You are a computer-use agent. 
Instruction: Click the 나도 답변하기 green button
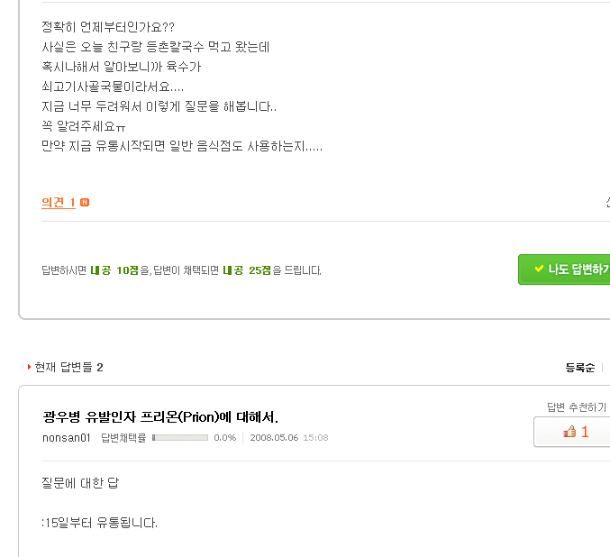[564, 269]
